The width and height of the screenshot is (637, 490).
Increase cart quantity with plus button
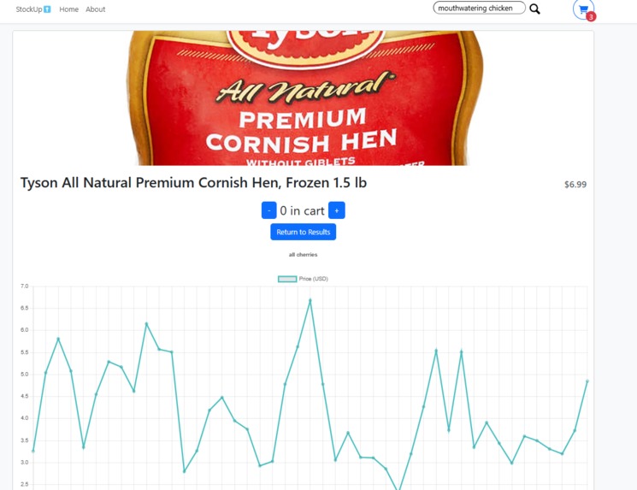(x=336, y=210)
